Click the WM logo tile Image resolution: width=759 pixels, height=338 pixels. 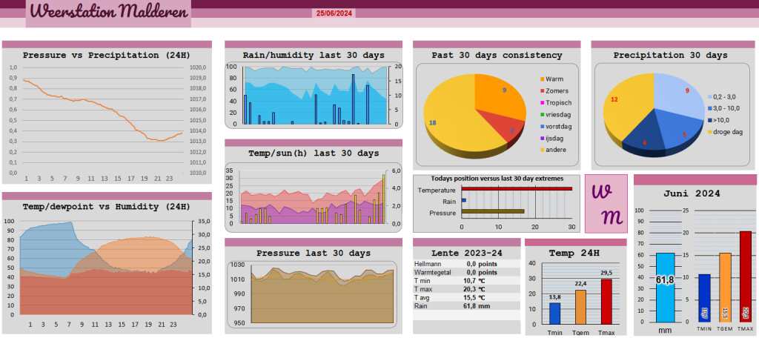click(x=606, y=203)
